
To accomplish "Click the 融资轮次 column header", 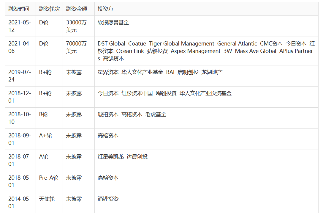I will [50, 9].
